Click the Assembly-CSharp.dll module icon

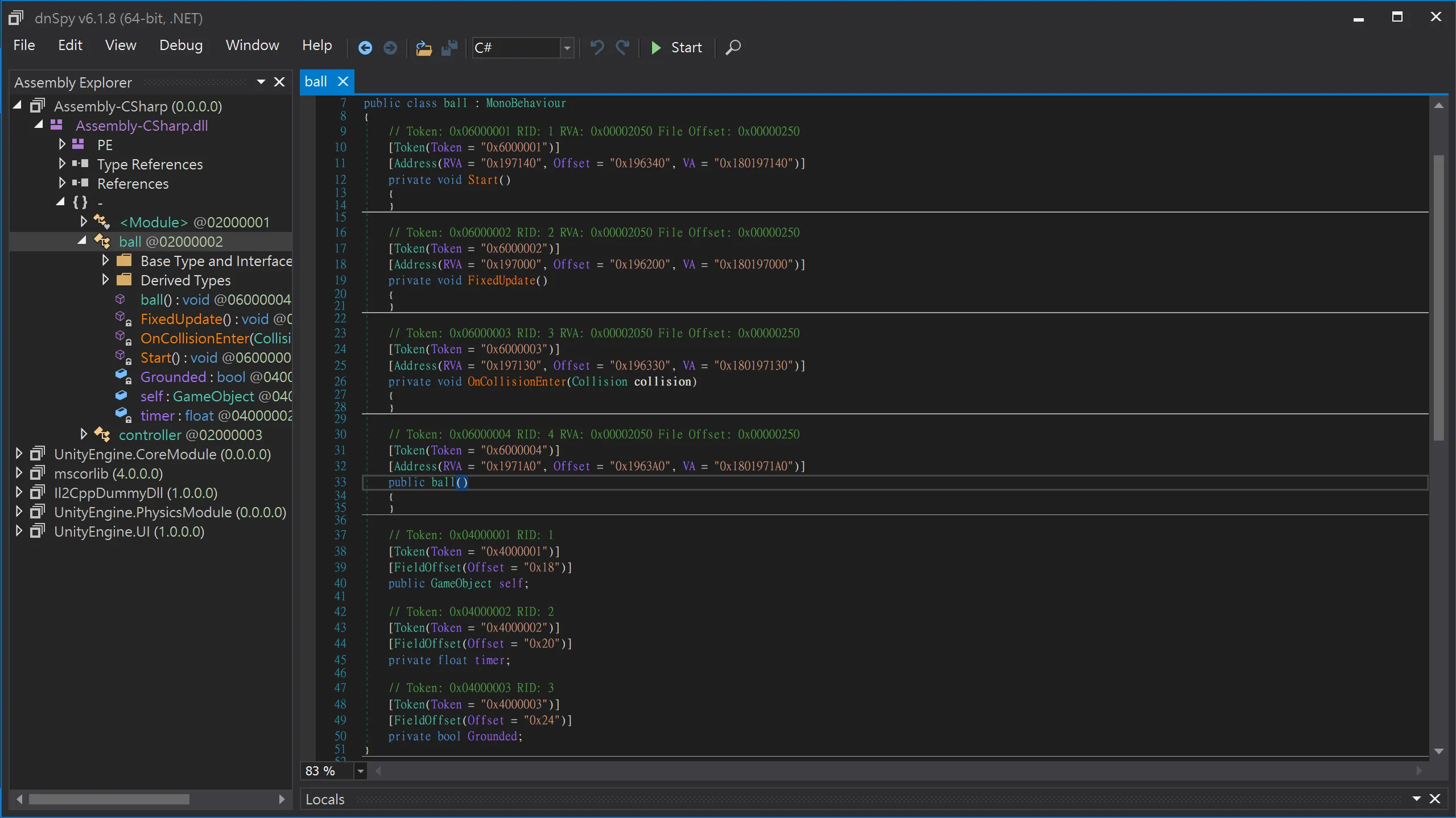click(57, 125)
